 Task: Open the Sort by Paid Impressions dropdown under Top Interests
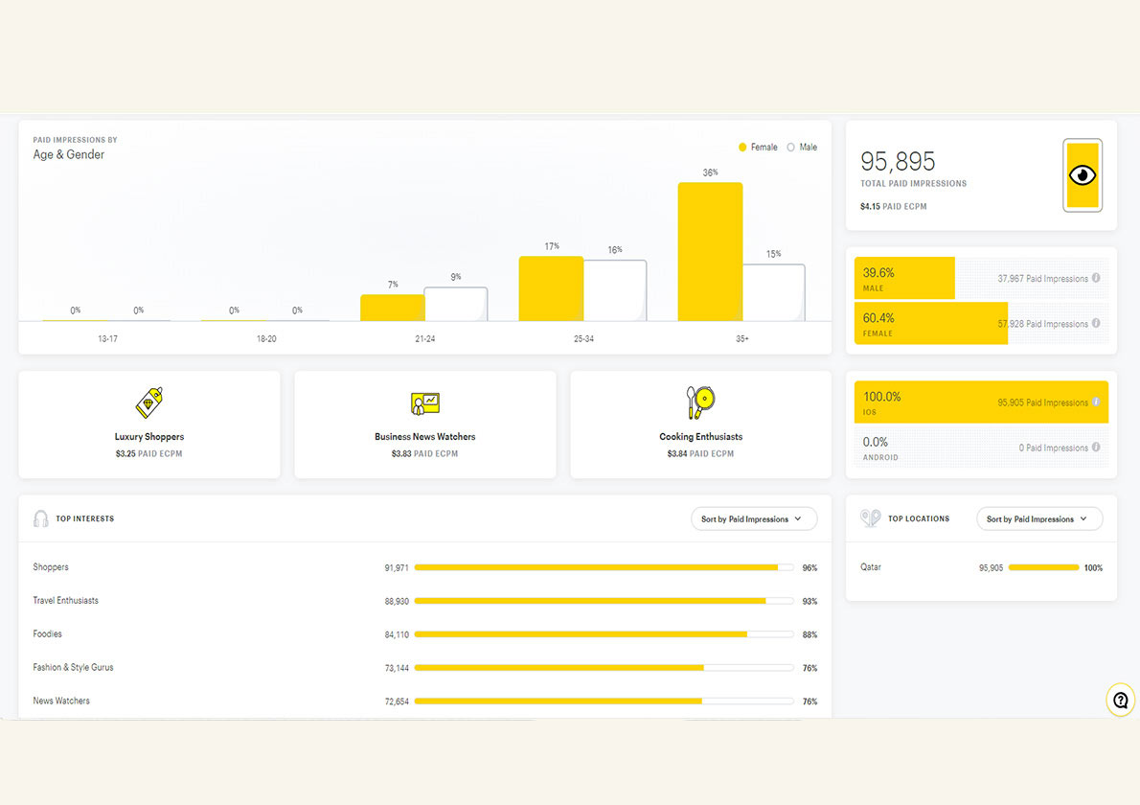[753, 517]
